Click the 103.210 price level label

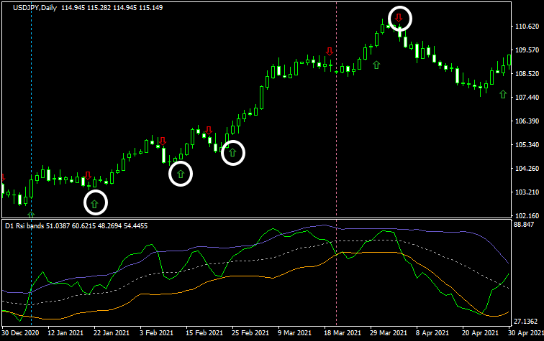point(527,192)
